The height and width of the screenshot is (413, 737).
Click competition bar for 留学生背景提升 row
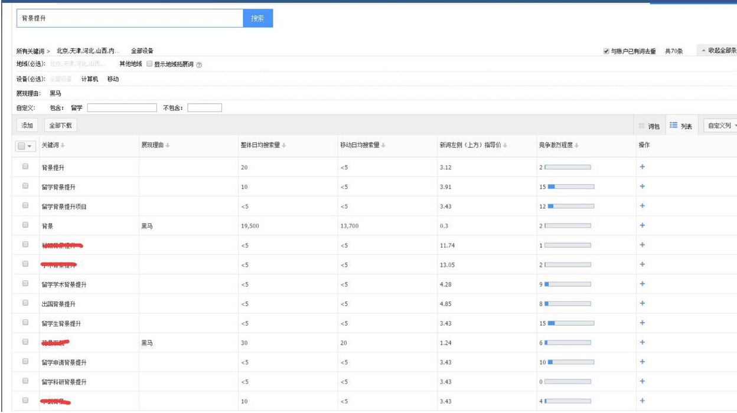570,323
